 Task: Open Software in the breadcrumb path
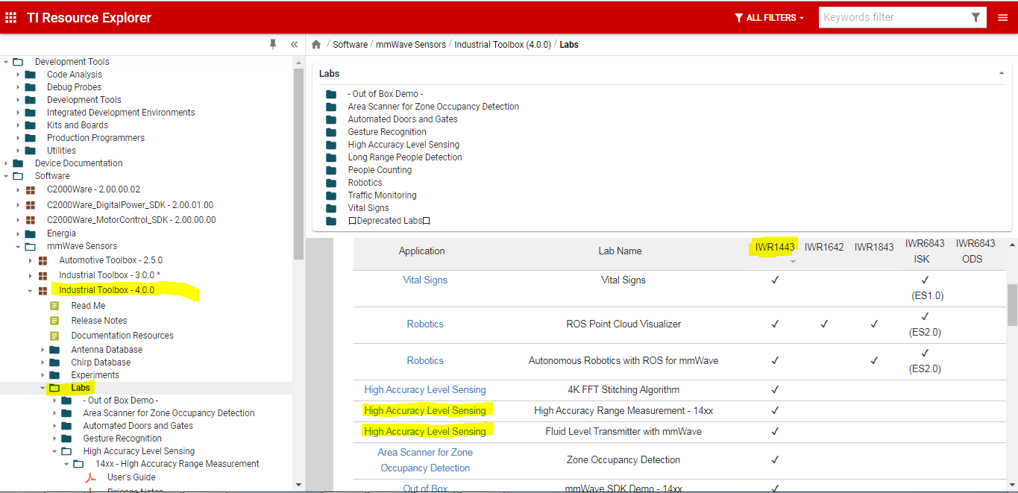pos(351,44)
